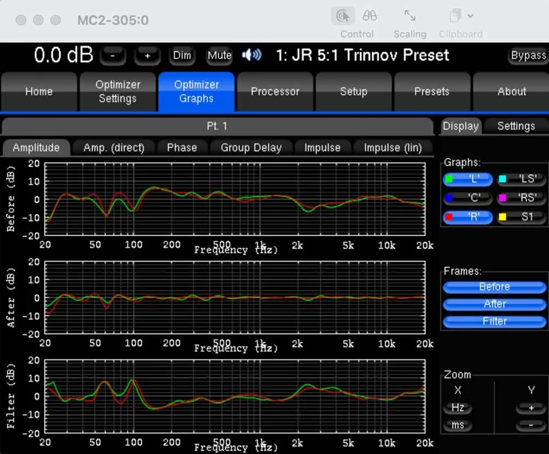Image resolution: width=549 pixels, height=454 pixels.
Task: Click the blue speaker volume icon
Action: (x=251, y=55)
